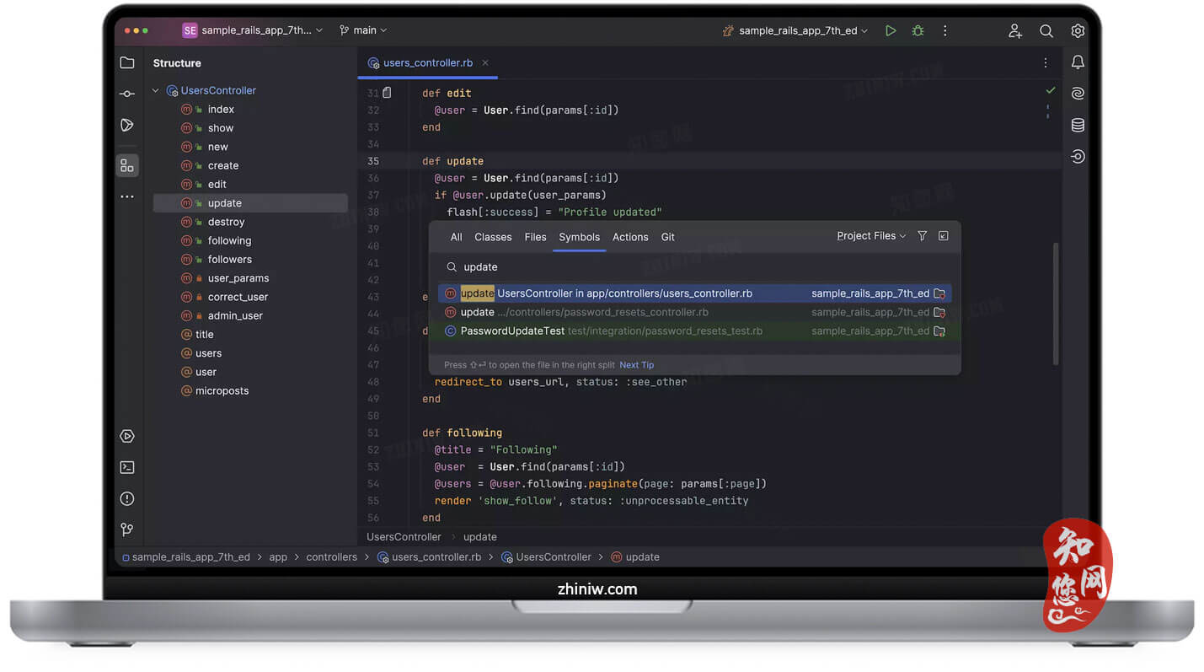Select microposts variable in Structure
Screen dimensions: 1204x672
(x=222, y=390)
